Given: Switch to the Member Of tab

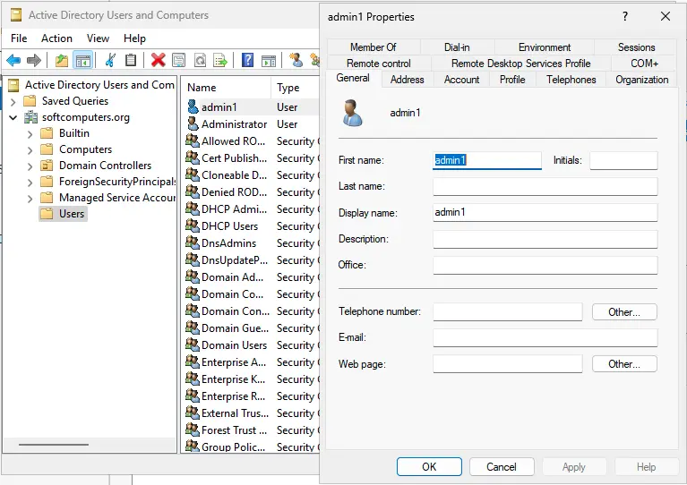Looking at the screenshot, I should [373, 47].
